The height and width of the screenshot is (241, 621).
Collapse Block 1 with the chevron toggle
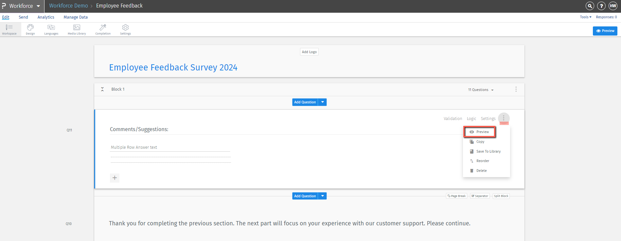(x=102, y=89)
